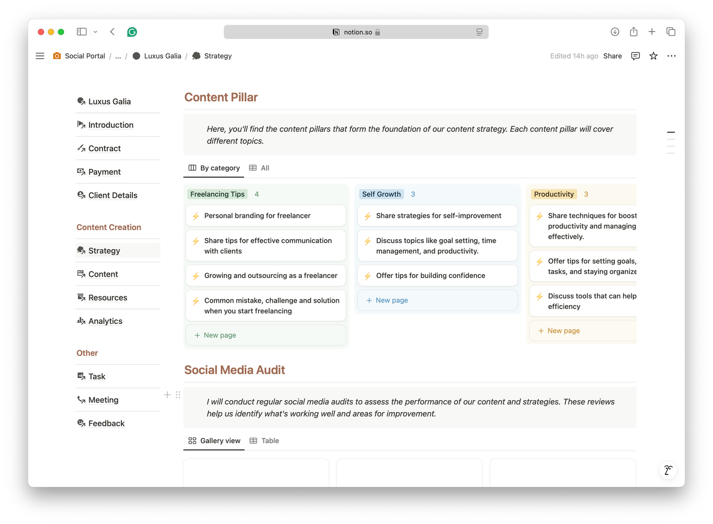Open the three-dot page options menu
This screenshot has height=524, width=713.
671,56
